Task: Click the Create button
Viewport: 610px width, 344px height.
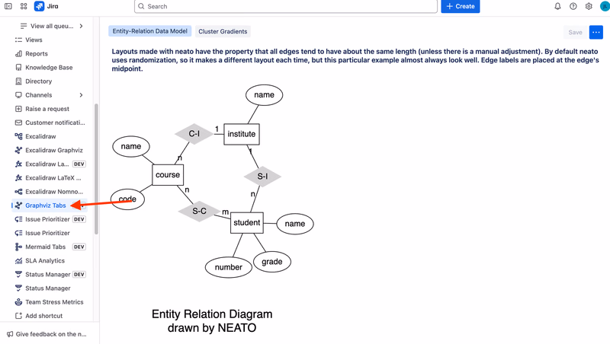Action: click(461, 6)
